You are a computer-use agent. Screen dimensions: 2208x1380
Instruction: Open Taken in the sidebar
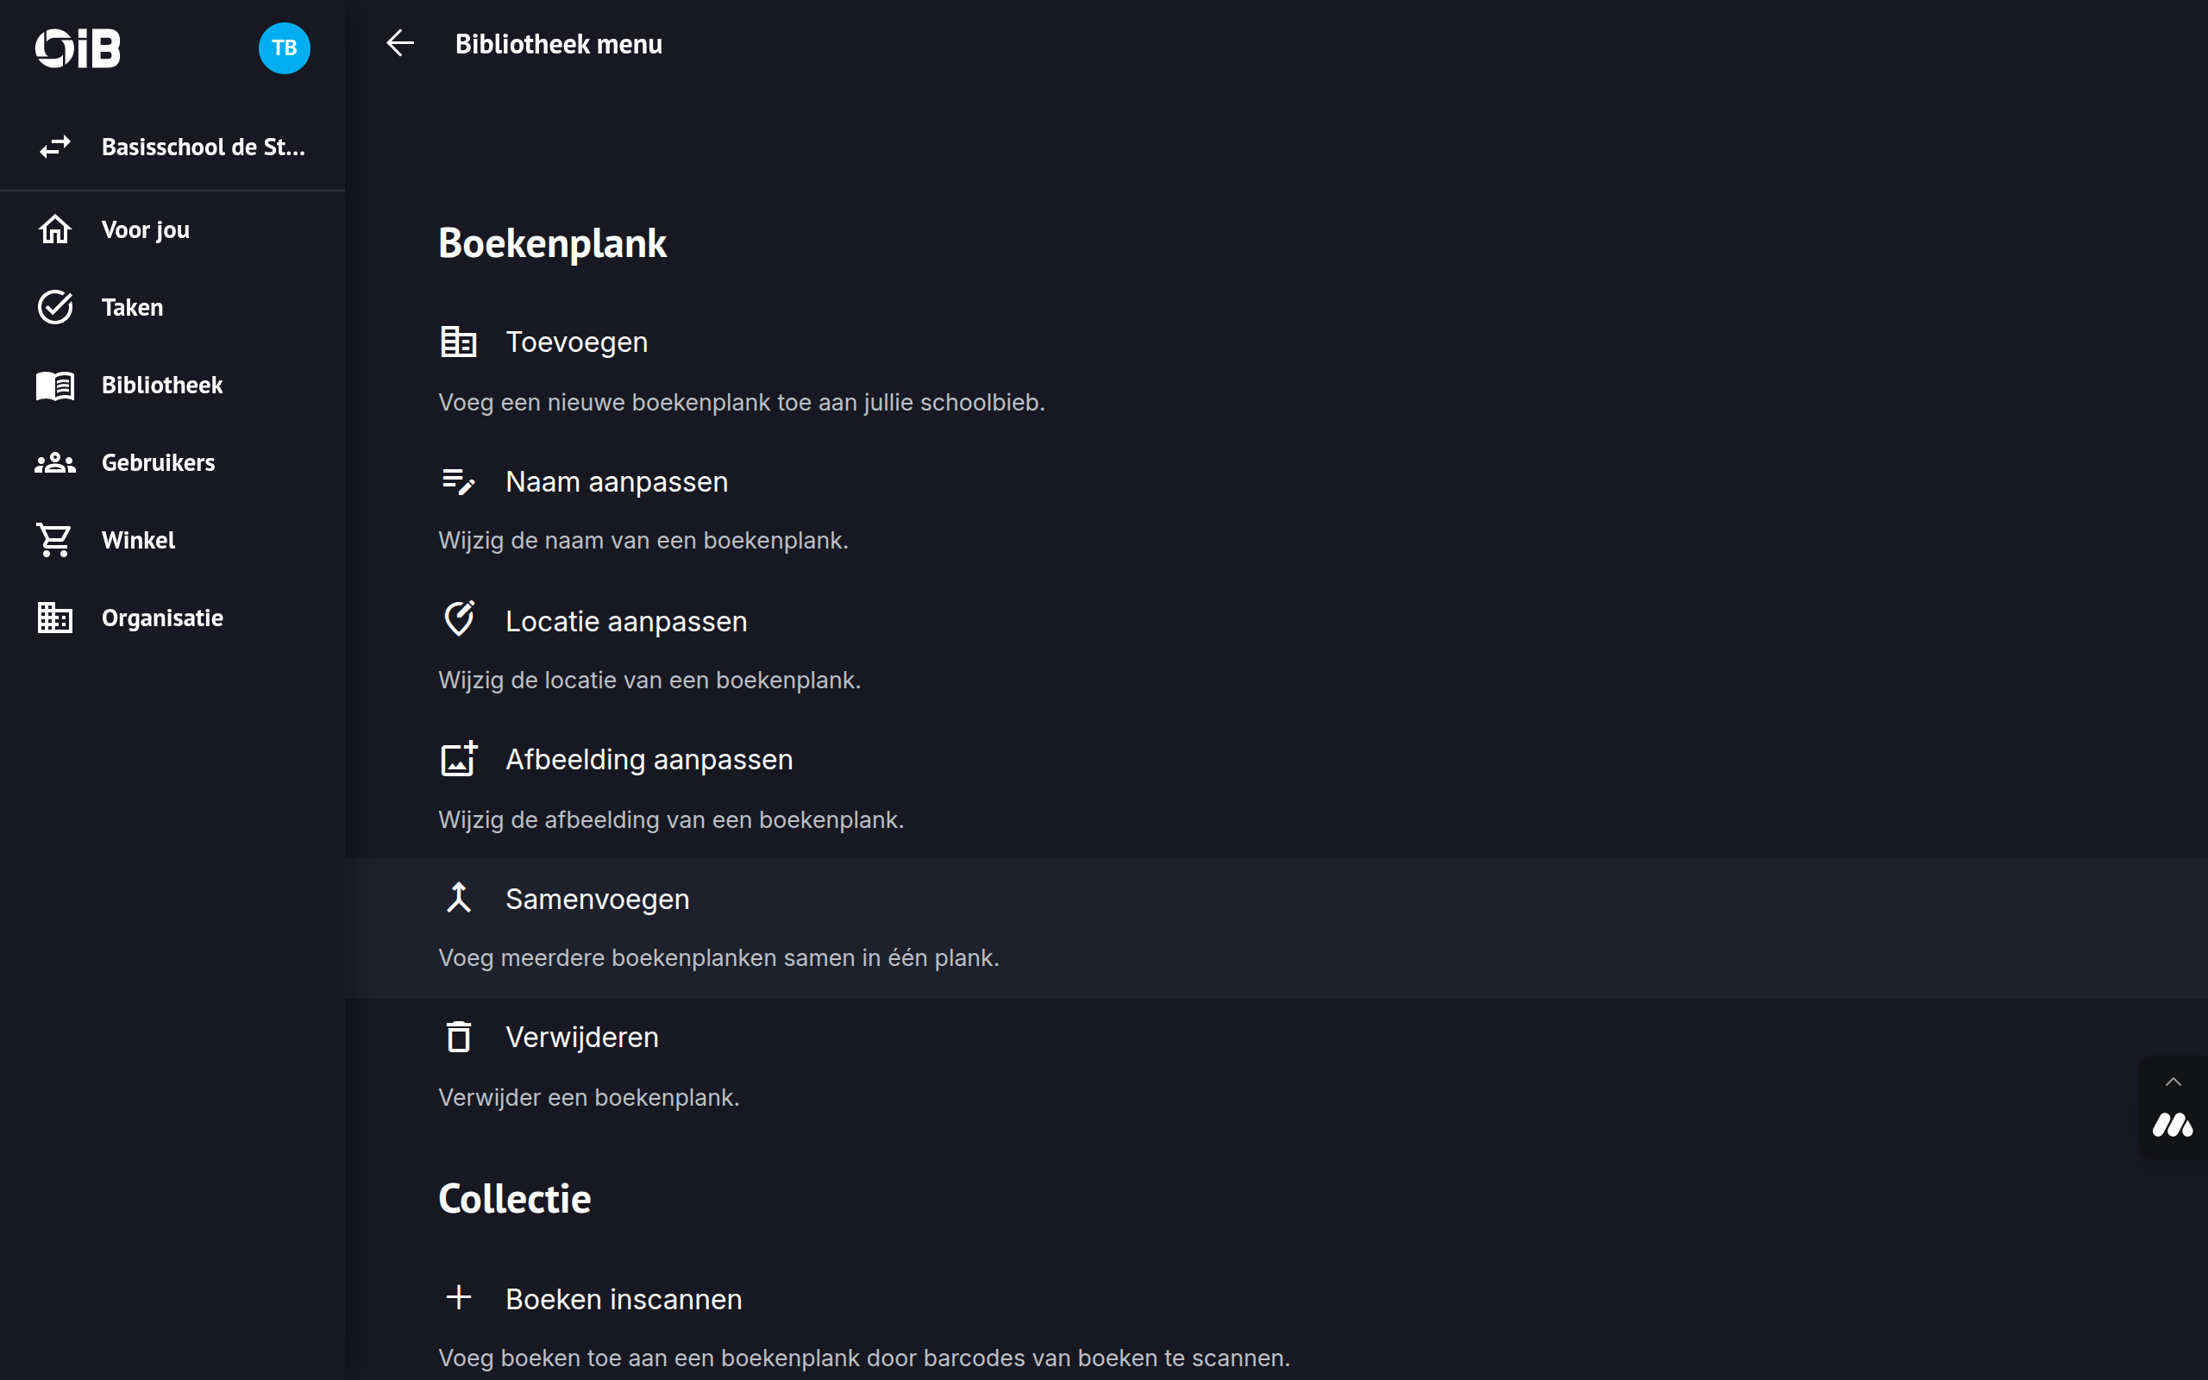click(x=132, y=308)
